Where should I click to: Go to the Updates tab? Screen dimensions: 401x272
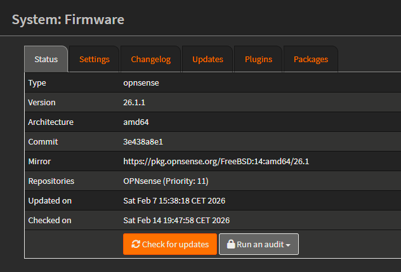click(x=207, y=59)
